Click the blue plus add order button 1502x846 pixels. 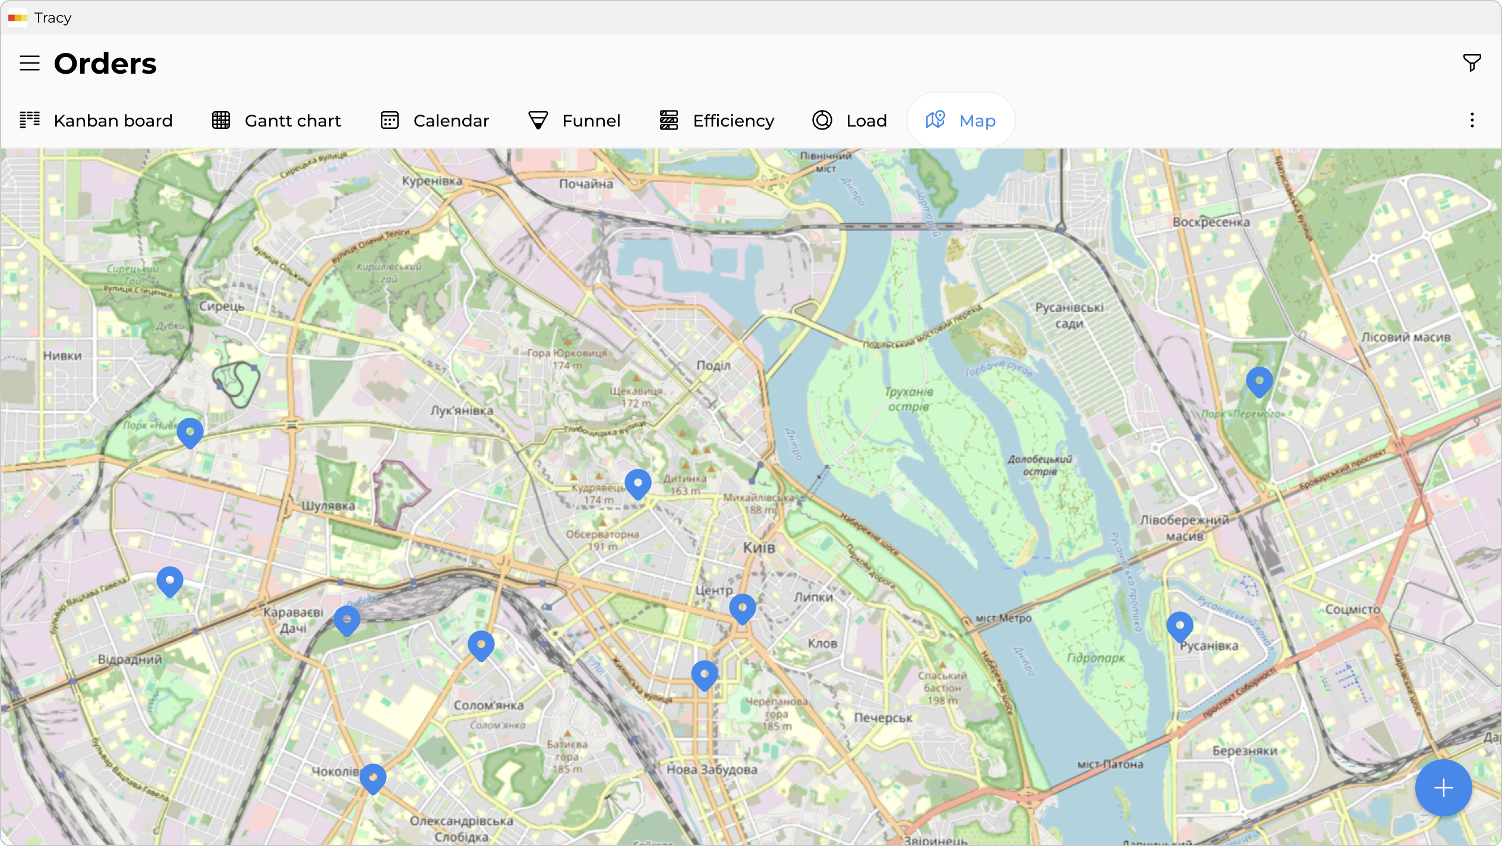point(1443,788)
